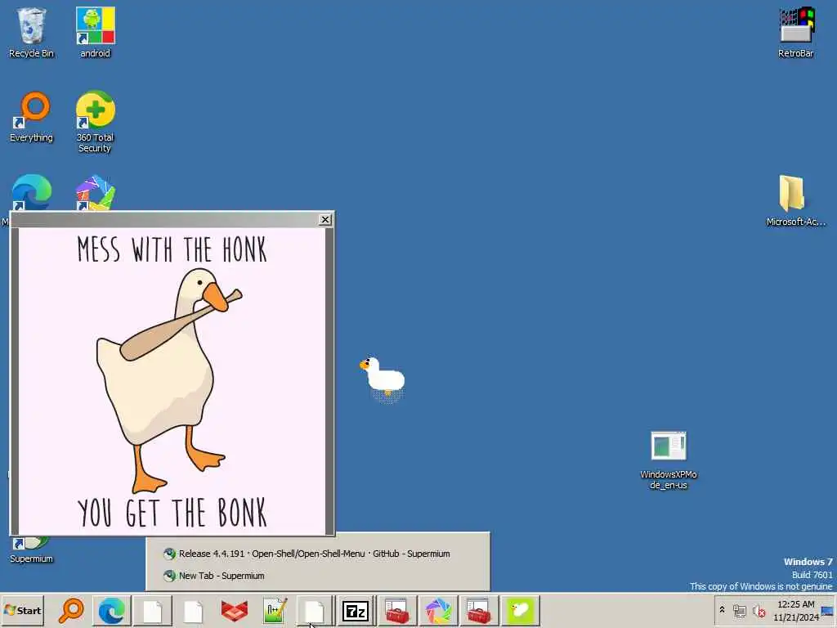Open the green goose taskbar button

[520, 610]
